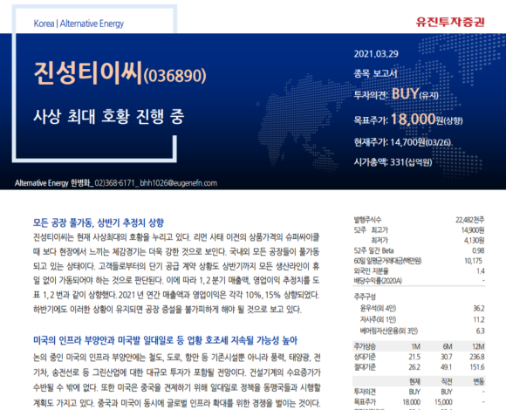This screenshot has height=410, width=506.
Task: Click the report date 2021.03.29
Action: pos(376,54)
